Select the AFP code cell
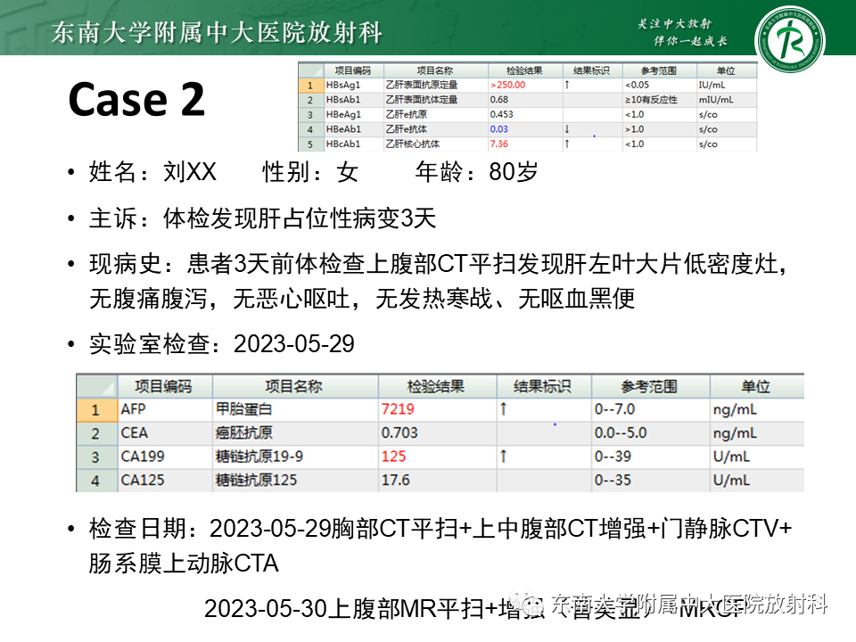856x642 pixels. [165, 409]
